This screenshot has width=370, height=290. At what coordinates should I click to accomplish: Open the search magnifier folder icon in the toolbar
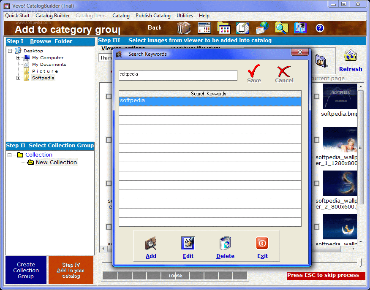click(281, 28)
